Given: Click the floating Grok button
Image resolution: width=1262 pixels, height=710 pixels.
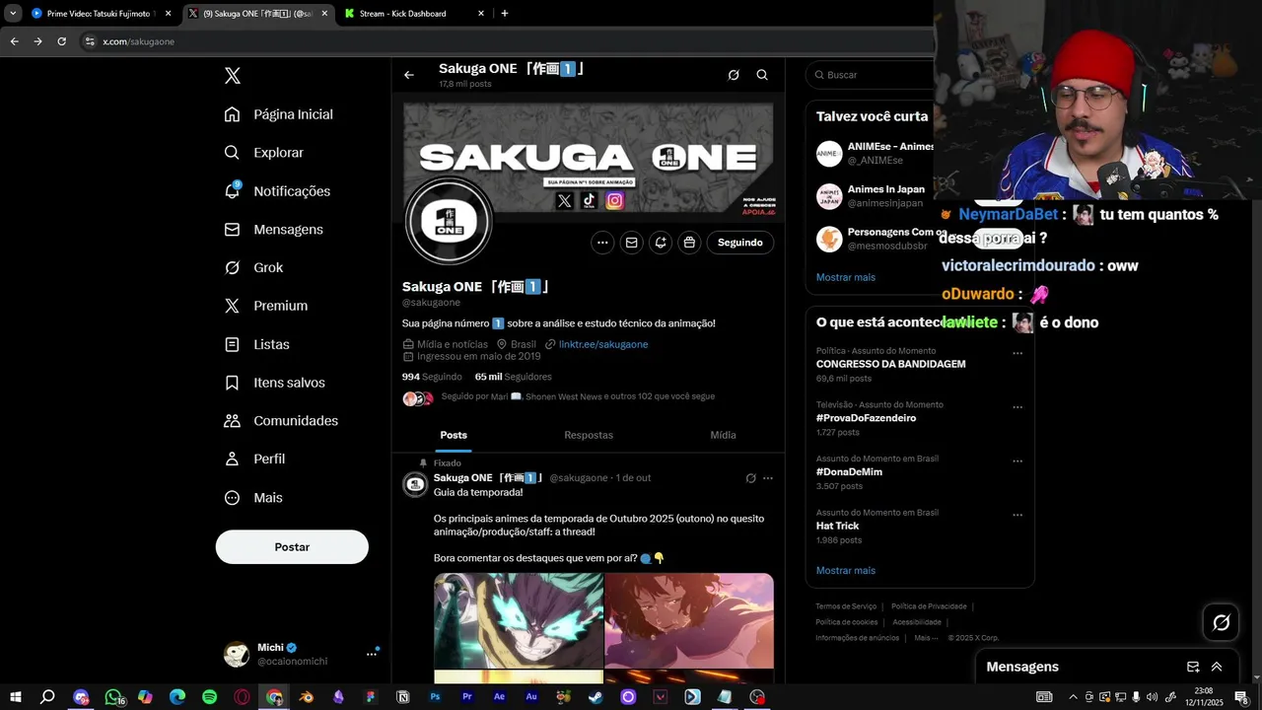Looking at the screenshot, I should [x=1222, y=622].
